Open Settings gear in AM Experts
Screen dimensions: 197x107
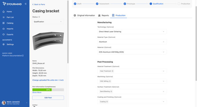tap(3, 44)
